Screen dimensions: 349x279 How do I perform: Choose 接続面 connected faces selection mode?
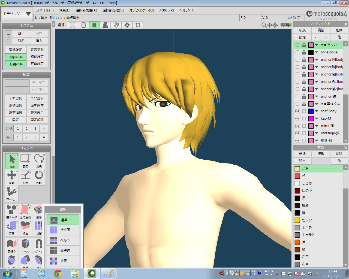pyautogui.click(x=63, y=230)
